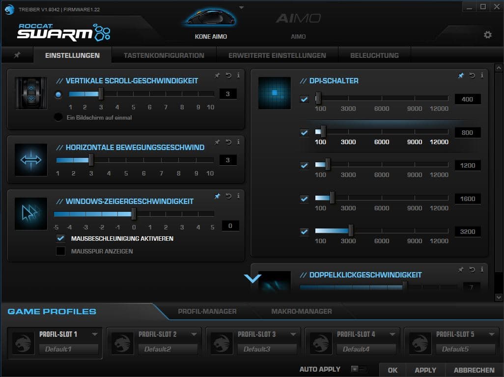Switch to the Tastenkonfiguration tab
The image size is (504, 377).
pyautogui.click(x=164, y=55)
